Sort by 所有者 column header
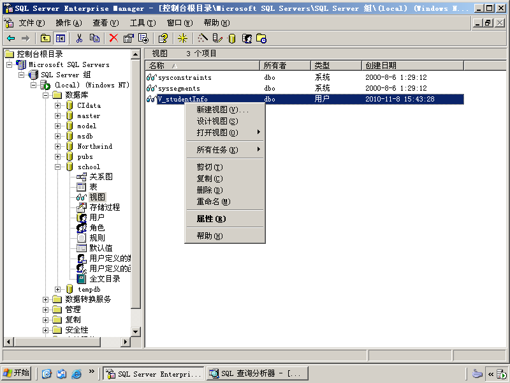 tap(285, 66)
